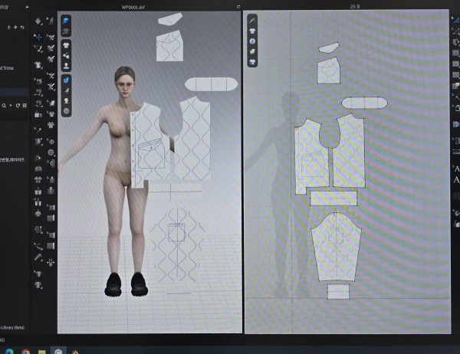The width and height of the screenshot is (460, 354).
Task: Open Chrome from the Windows taskbar
Action: point(25,350)
